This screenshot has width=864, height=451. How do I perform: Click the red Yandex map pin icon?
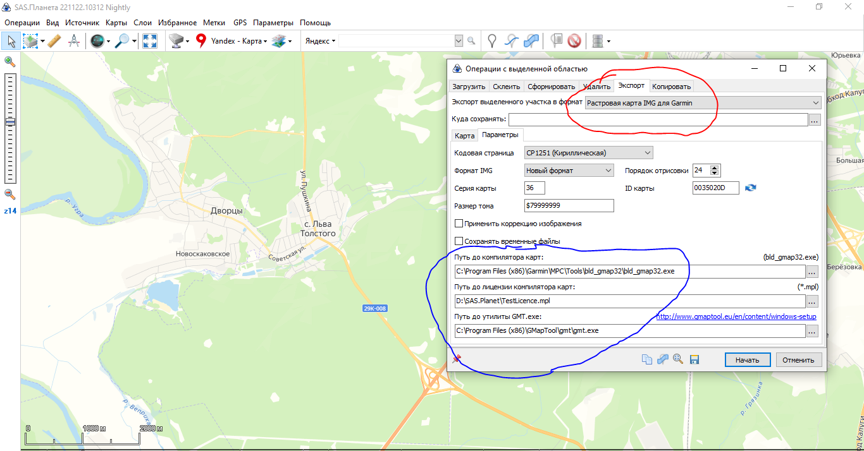coord(201,41)
